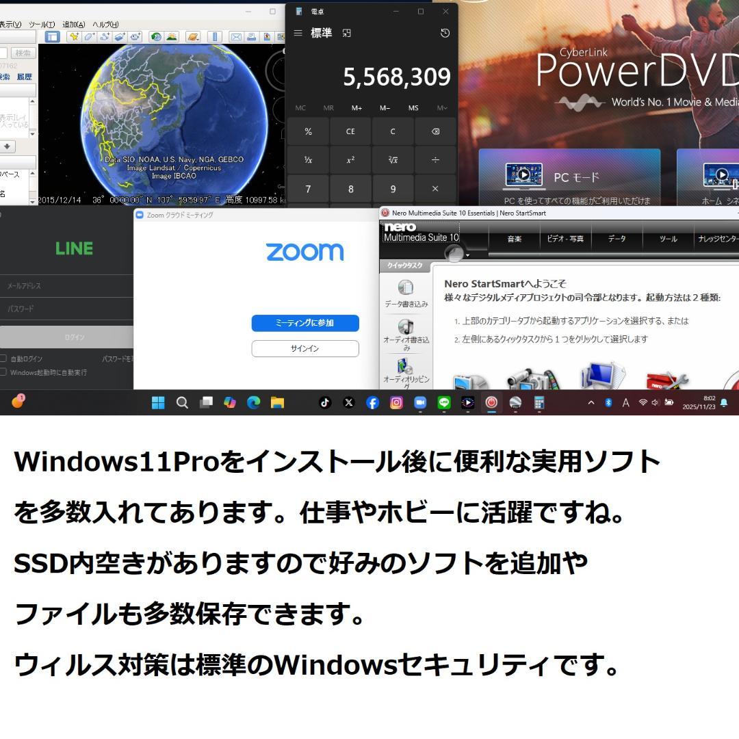
Task: Click データ書き込み quick task in Nero
Action: point(406,294)
